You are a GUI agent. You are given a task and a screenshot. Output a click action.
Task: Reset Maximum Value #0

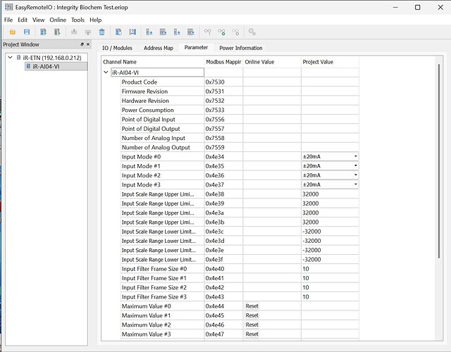pyautogui.click(x=252, y=306)
